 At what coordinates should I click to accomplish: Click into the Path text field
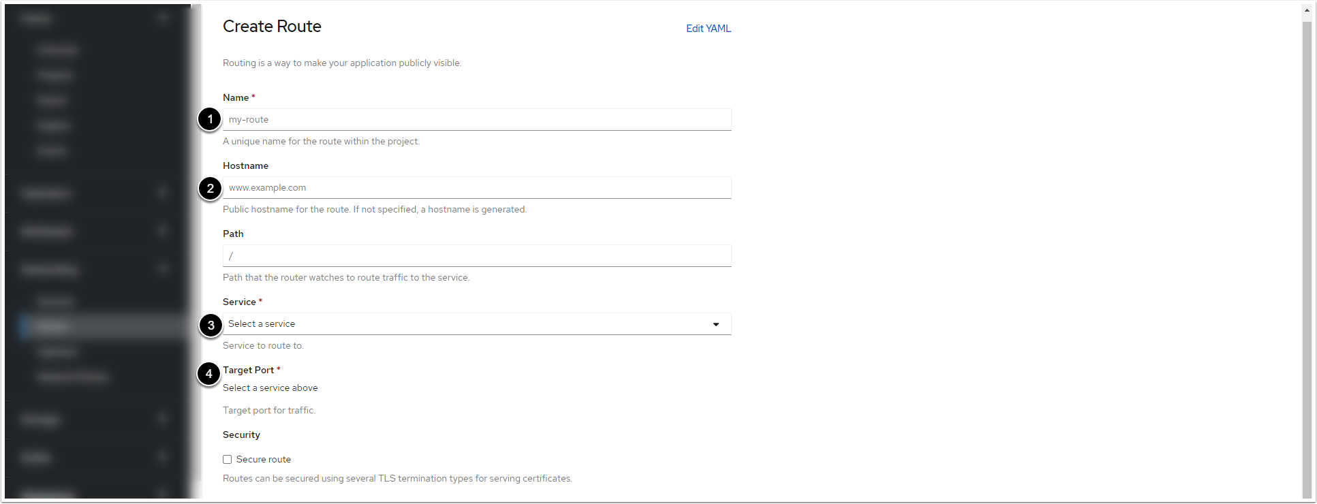coord(476,256)
